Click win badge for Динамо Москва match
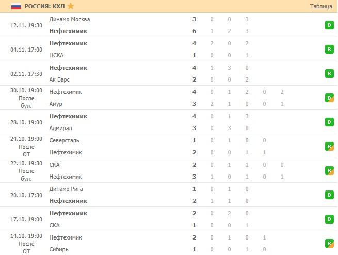 (x=329, y=25)
